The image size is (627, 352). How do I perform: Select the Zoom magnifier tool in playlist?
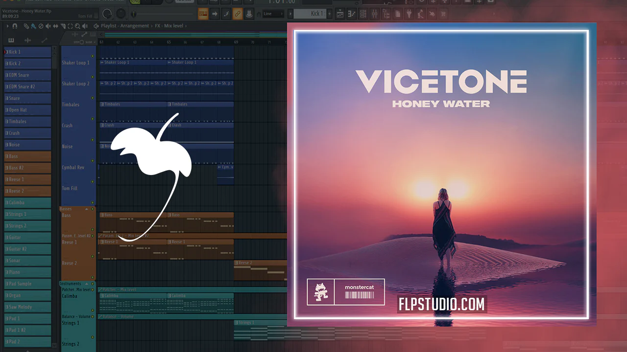pos(77,26)
